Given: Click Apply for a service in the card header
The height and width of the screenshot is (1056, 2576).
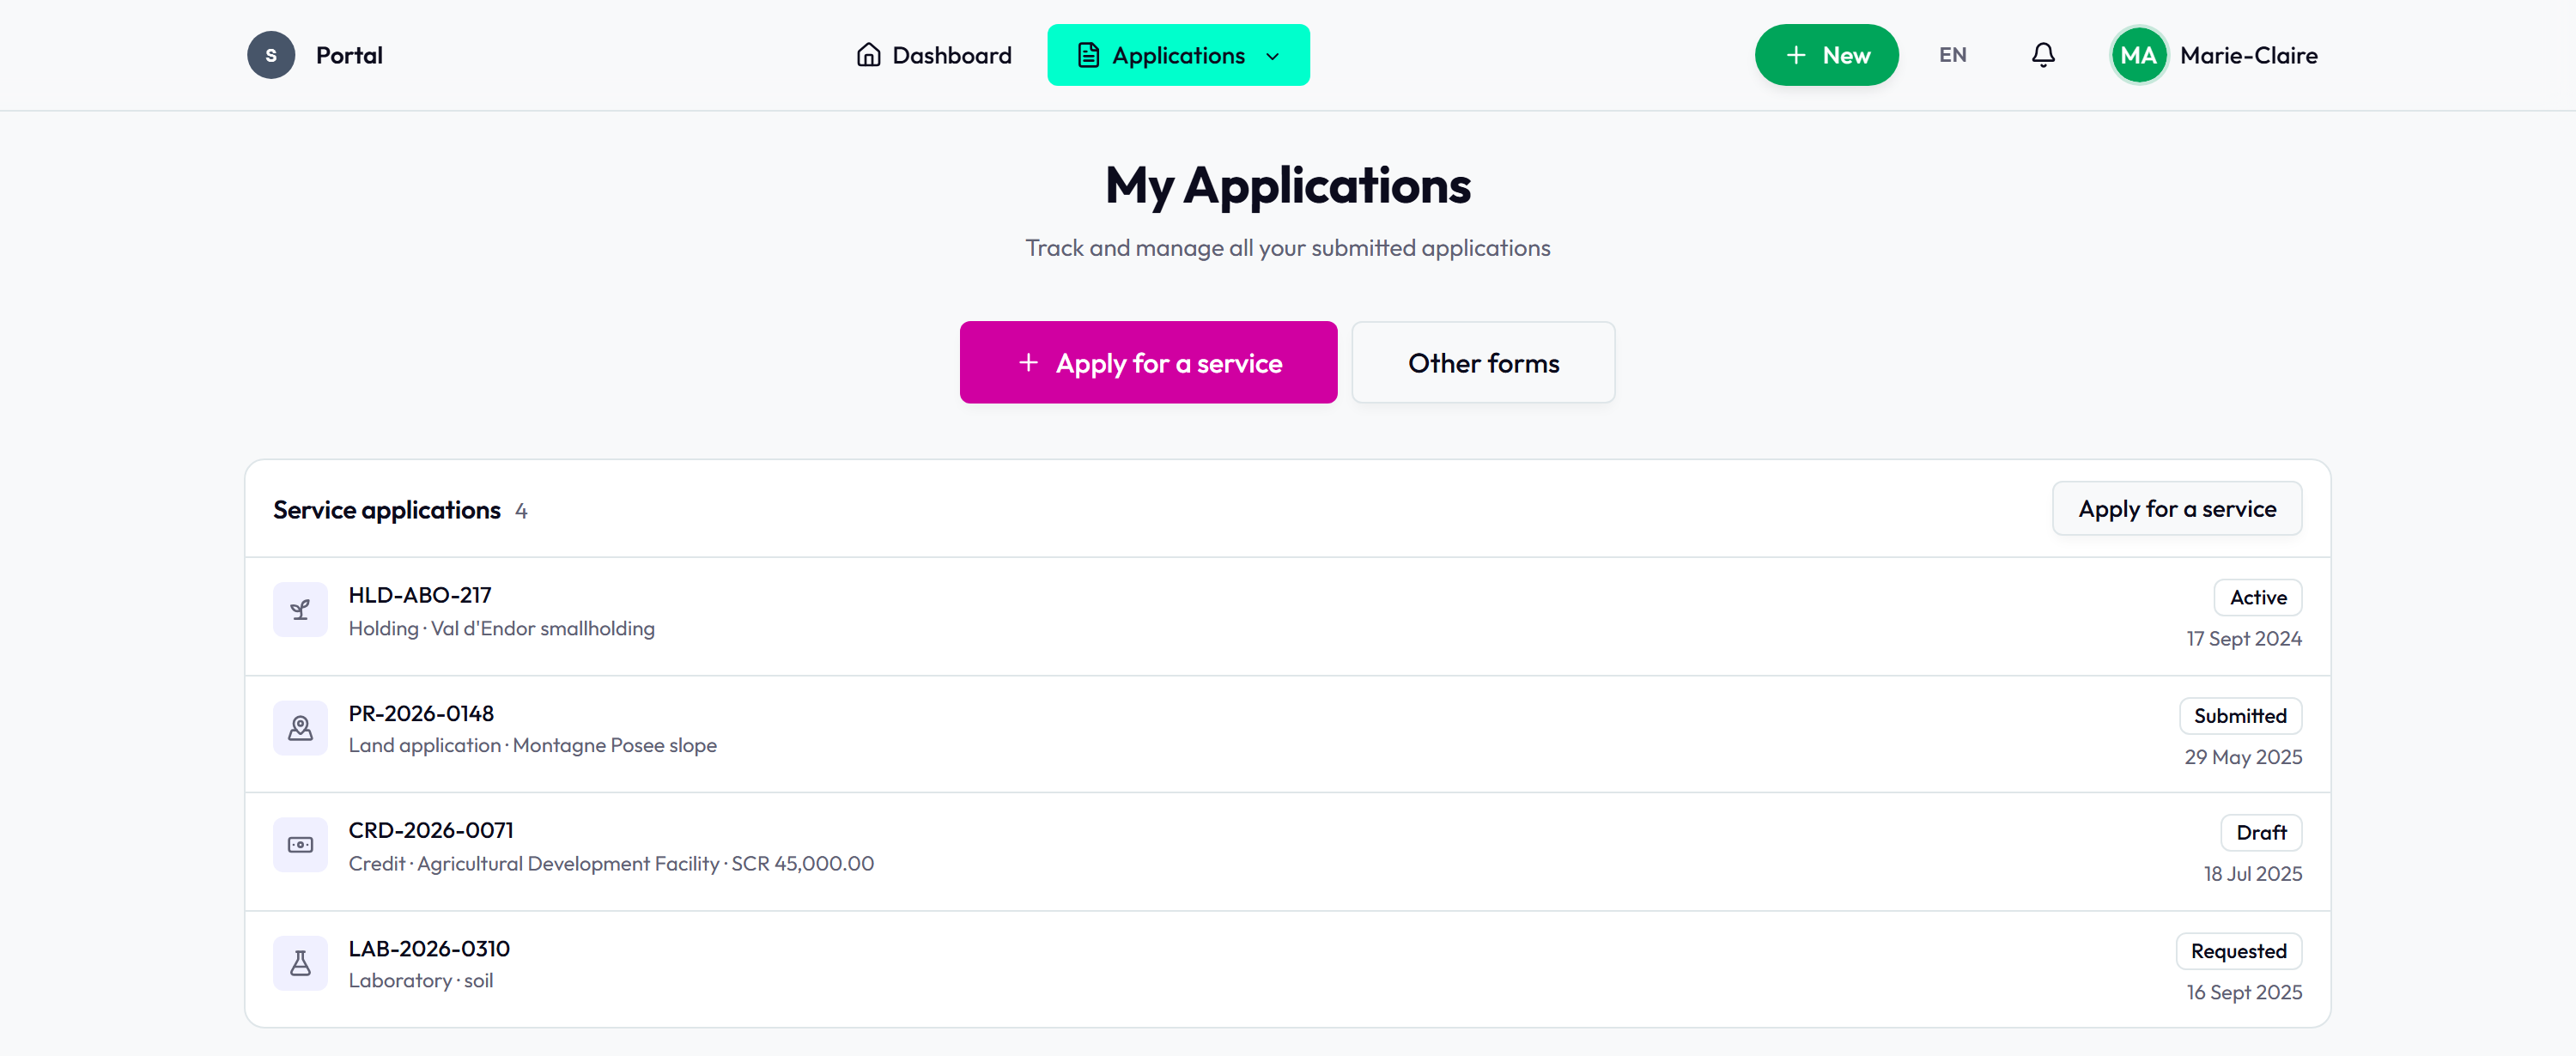Looking at the screenshot, I should [2177, 509].
